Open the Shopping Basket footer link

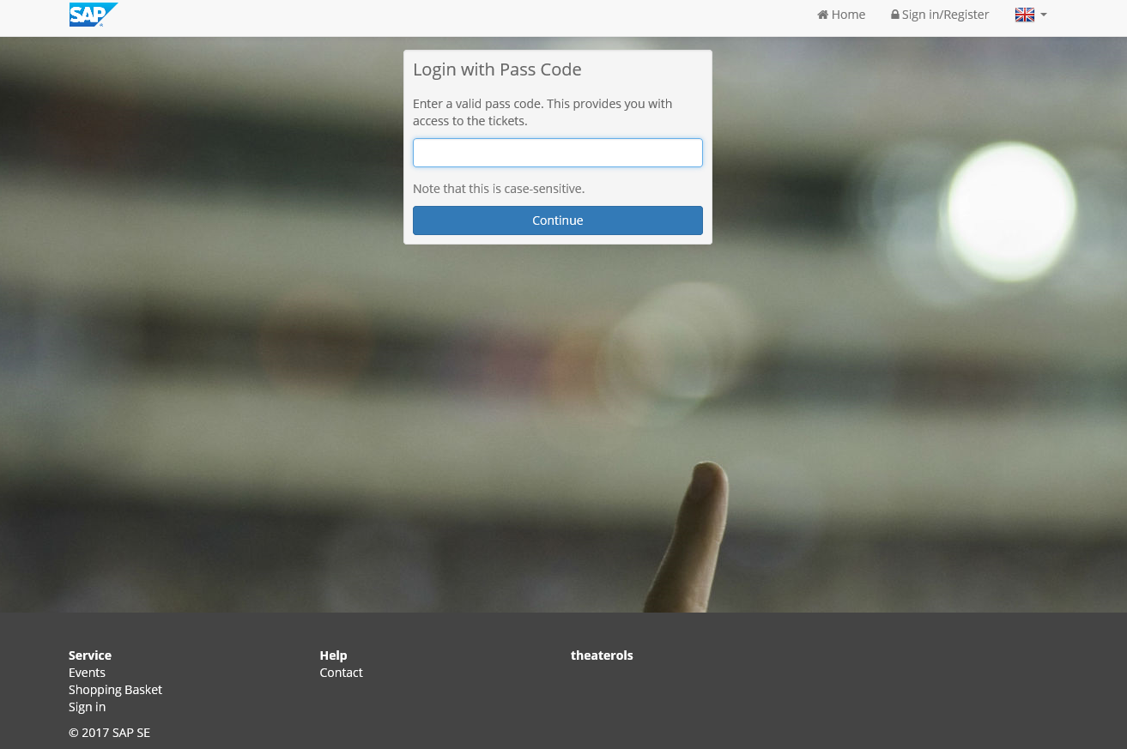(x=115, y=690)
